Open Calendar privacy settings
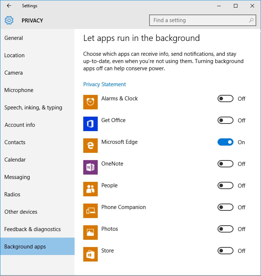 click(37, 160)
